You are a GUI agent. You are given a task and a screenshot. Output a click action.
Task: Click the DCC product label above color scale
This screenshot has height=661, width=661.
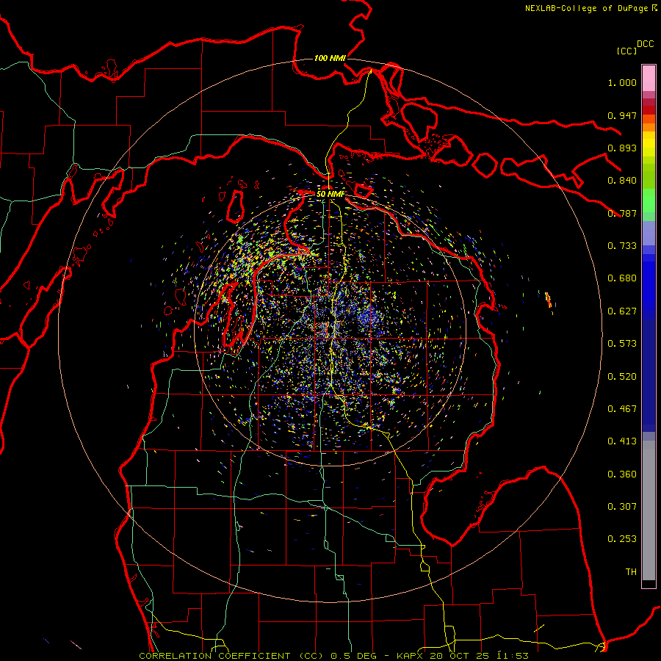click(x=645, y=44)
